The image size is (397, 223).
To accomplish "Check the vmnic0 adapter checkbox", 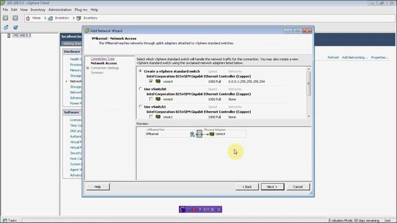I will click(x=151, y=99).
